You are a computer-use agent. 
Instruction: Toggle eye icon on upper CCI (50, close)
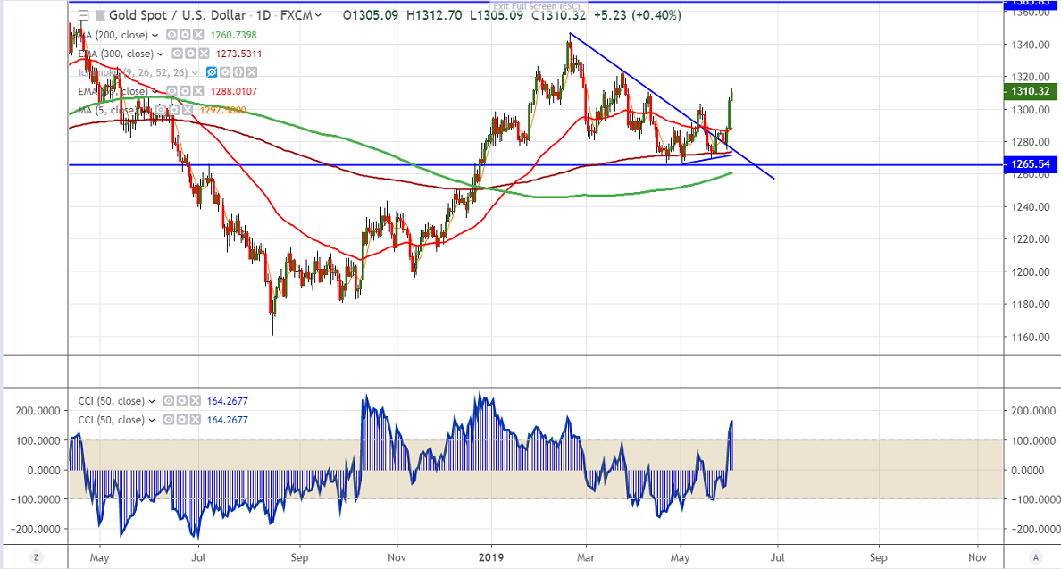coord(168,401)
